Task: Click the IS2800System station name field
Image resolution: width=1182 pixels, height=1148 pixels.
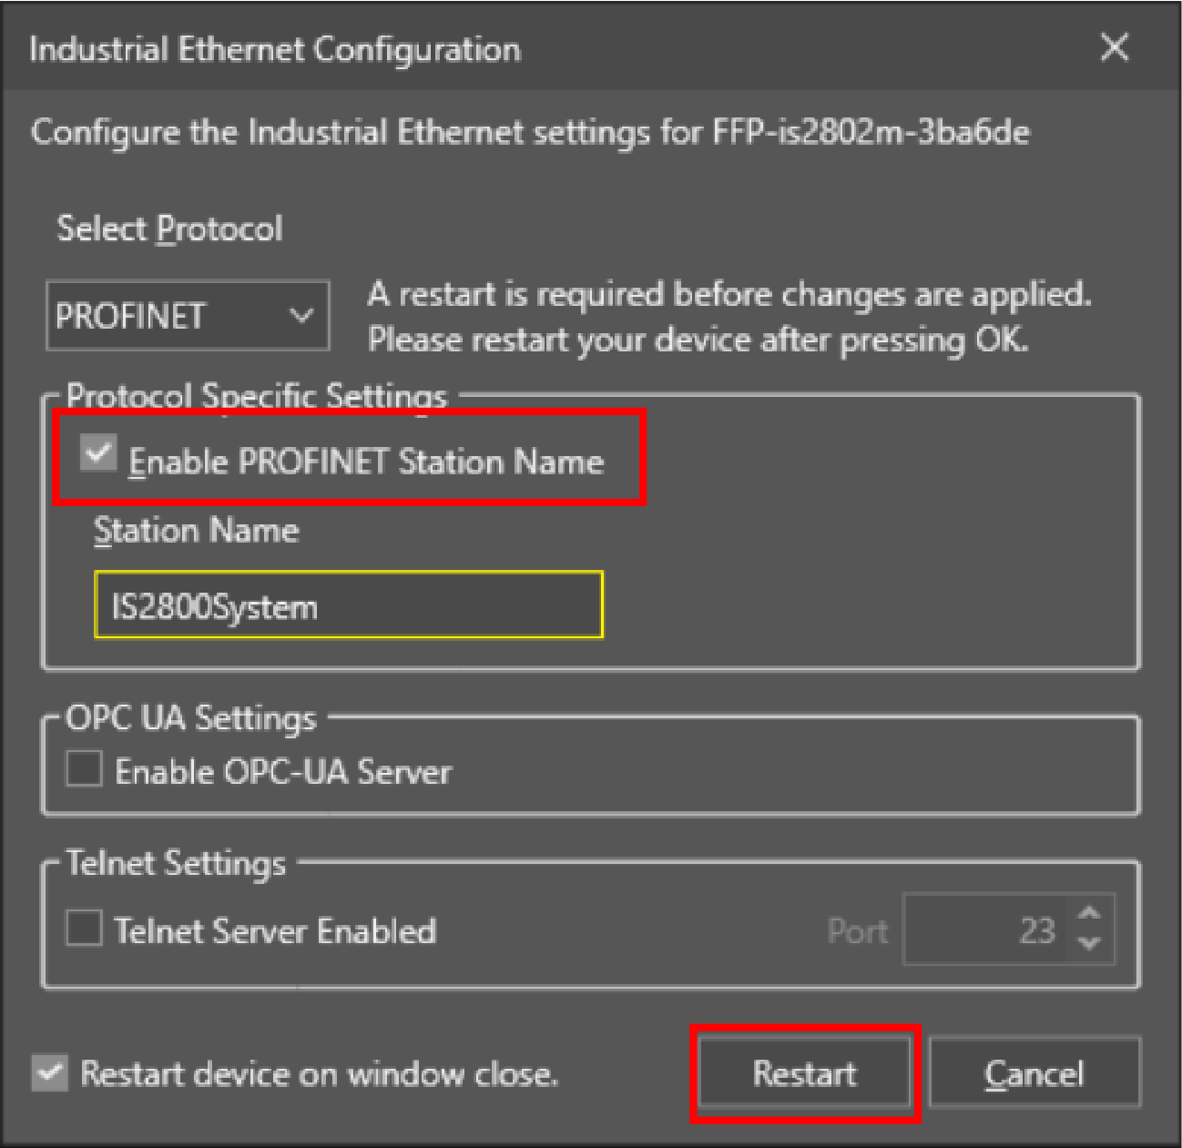Action: pyautogui.click(x=348, y=605)
